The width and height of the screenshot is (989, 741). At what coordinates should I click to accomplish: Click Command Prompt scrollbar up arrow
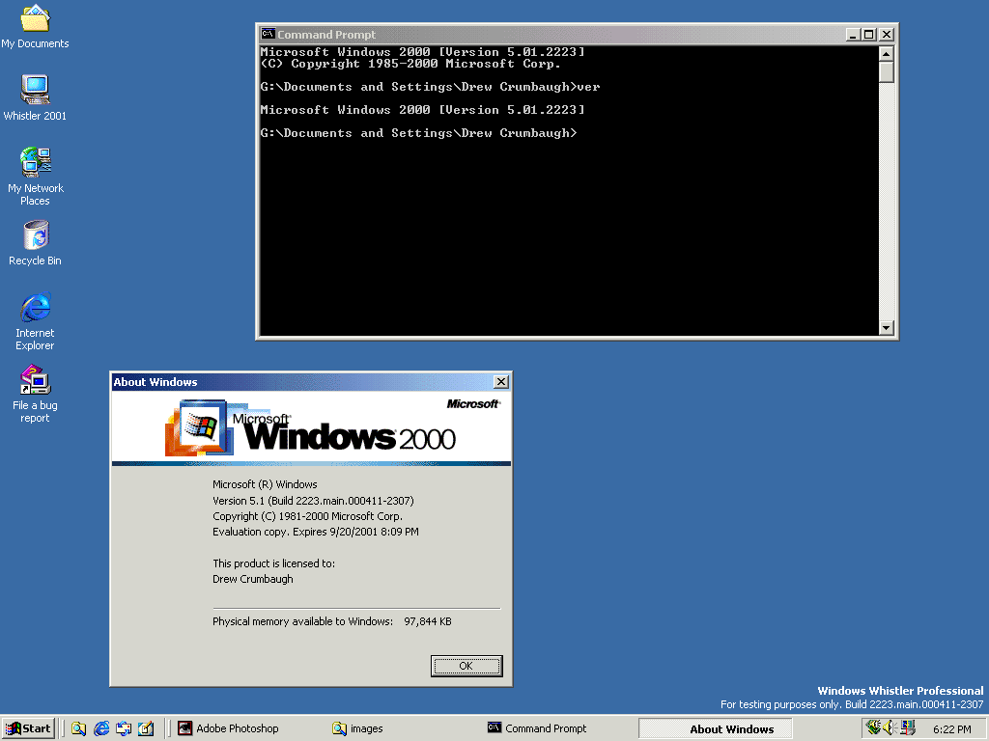point(887,54)
